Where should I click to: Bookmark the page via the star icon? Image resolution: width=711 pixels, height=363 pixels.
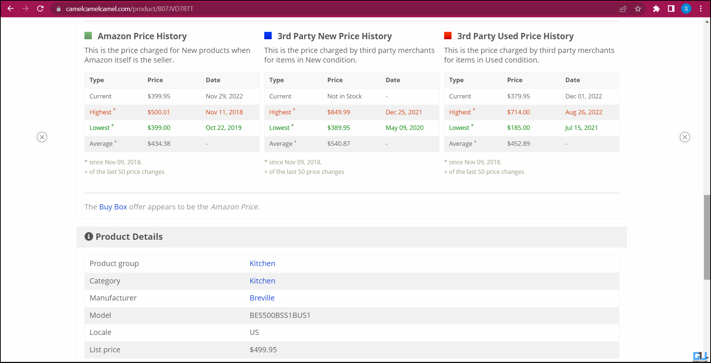[638, 9]
